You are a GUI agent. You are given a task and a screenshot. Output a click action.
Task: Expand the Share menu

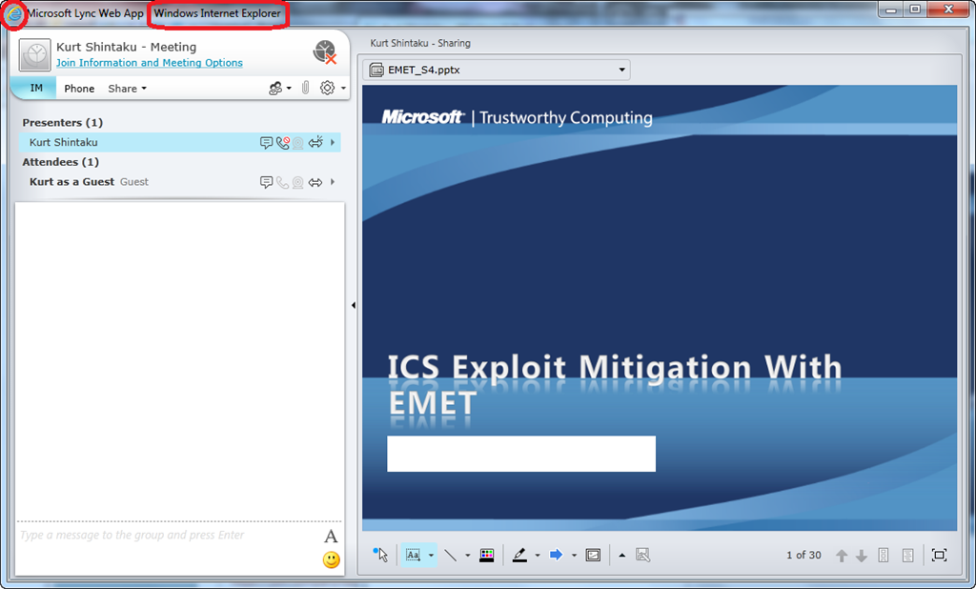pos(127,89)
